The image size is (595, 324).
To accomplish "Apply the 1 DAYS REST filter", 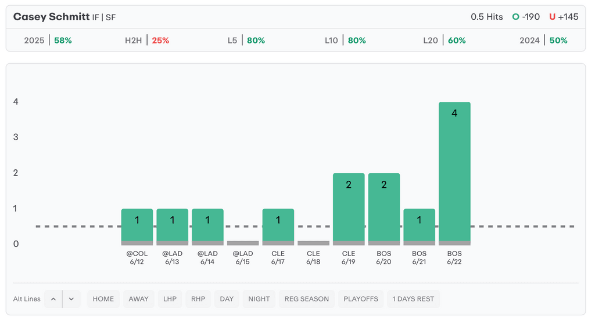I will coord(413,299).
